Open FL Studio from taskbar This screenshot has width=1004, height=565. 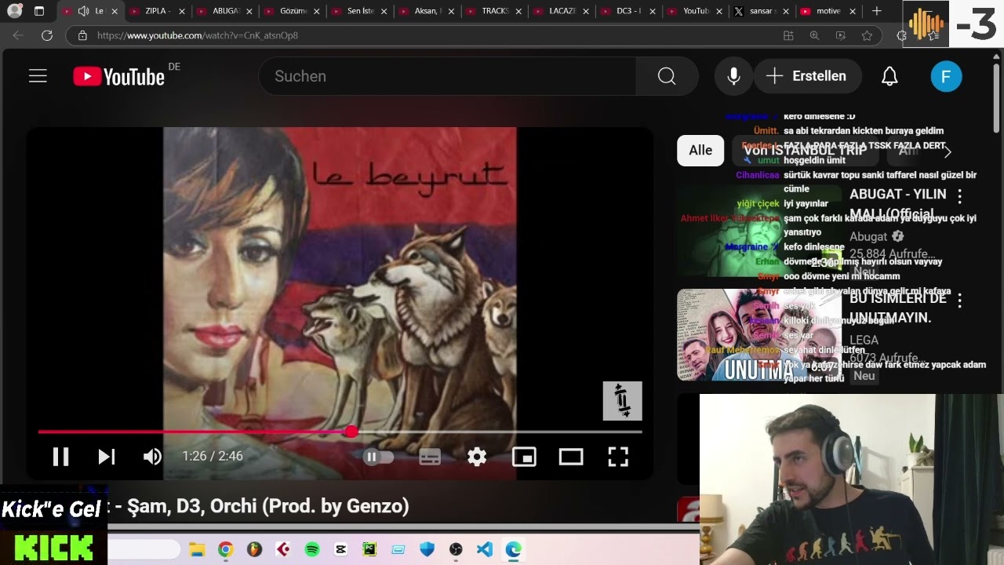(x=254, y=549)
